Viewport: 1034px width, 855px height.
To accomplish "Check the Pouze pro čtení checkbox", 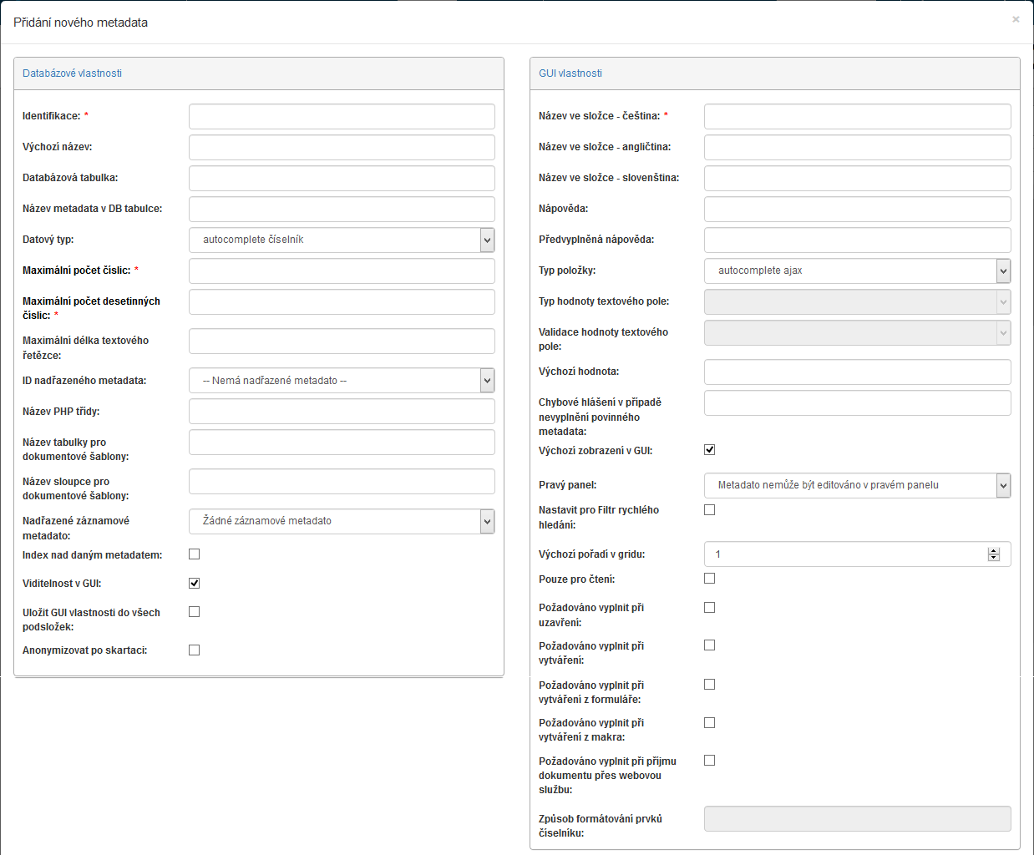I will pyautogui.click(x=710, y=579).
